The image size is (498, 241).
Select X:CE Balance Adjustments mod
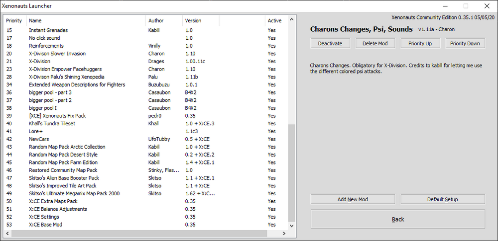coord(146,209)
